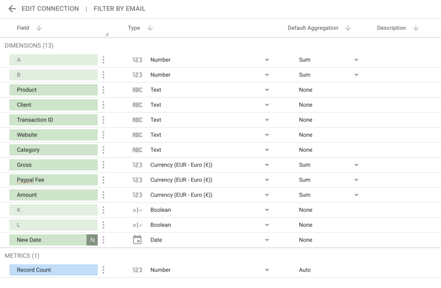Open the three-dot menu for Paypal Fee
Screen dimensions: 441x288
103,180
